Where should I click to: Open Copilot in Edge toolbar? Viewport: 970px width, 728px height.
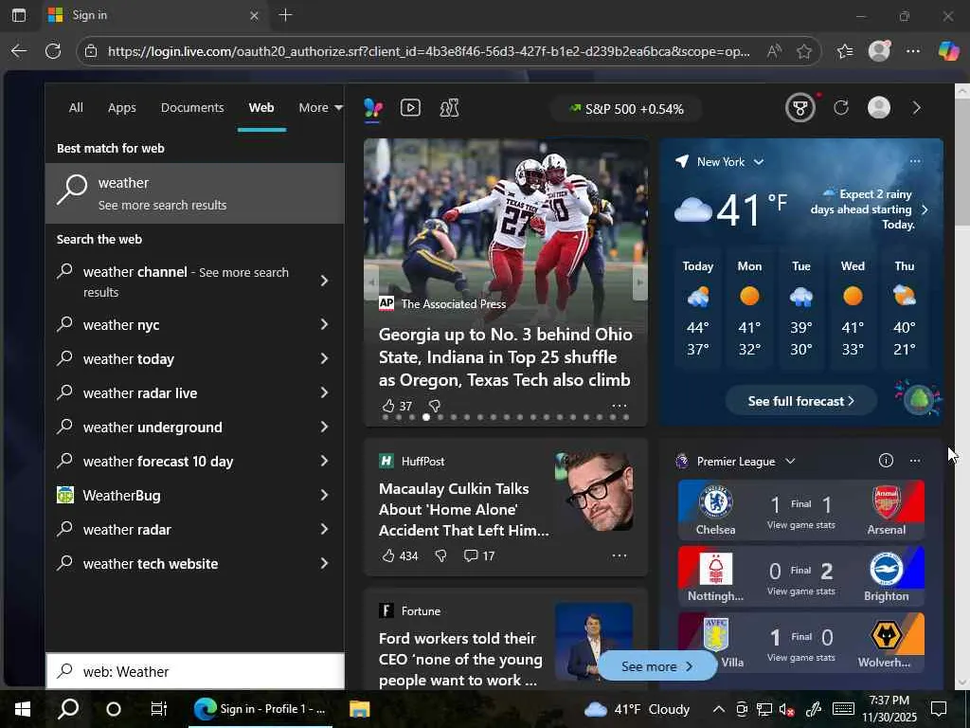(x=947, y=51)
